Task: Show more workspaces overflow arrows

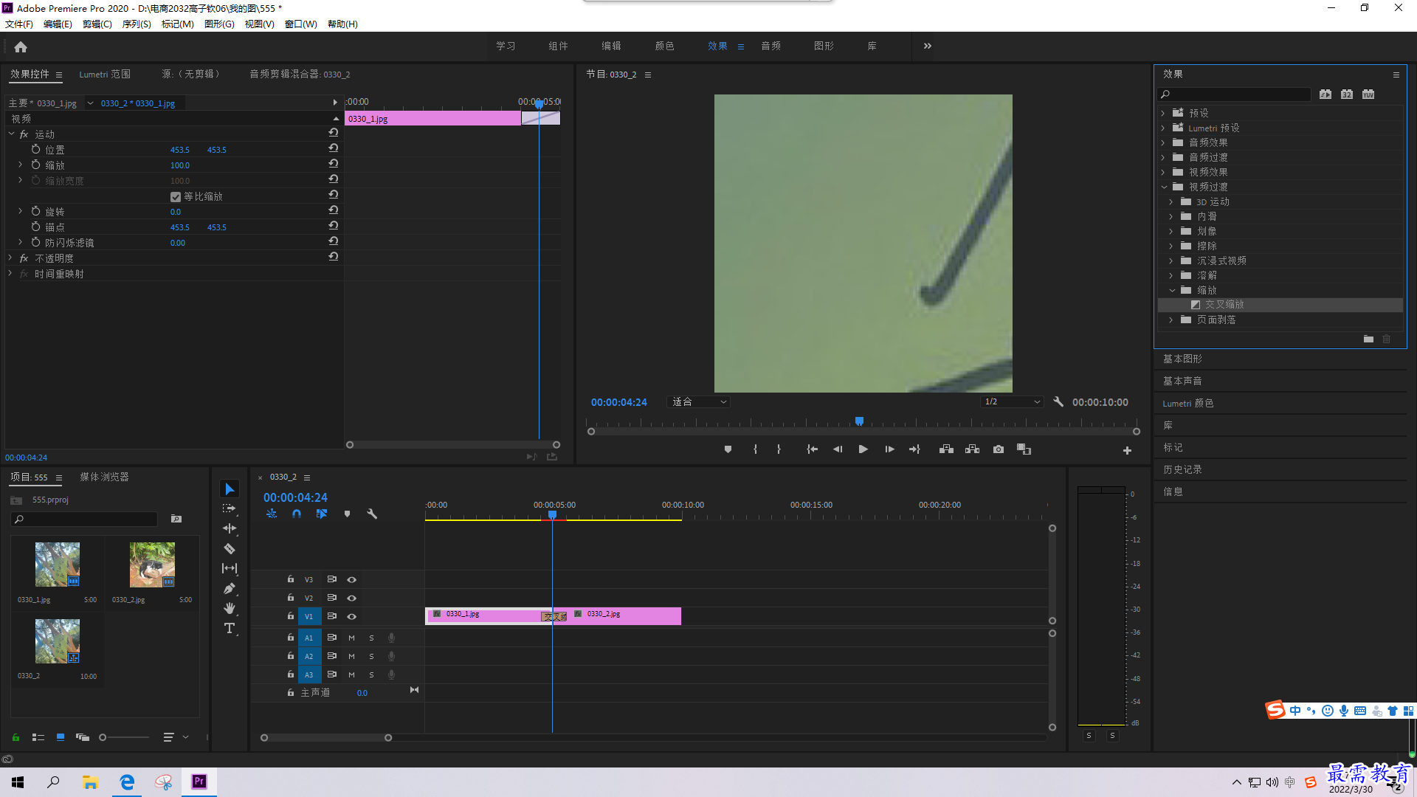Action: (x=928, y=46)
